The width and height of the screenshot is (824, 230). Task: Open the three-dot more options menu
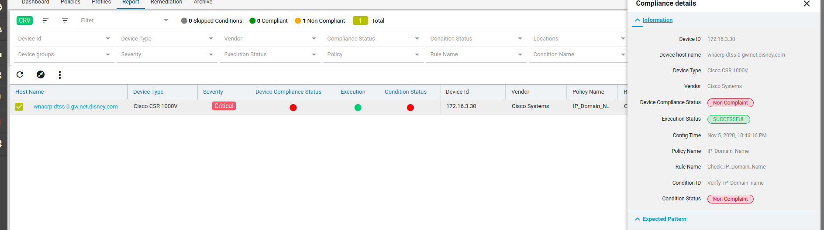pos(60,75)
